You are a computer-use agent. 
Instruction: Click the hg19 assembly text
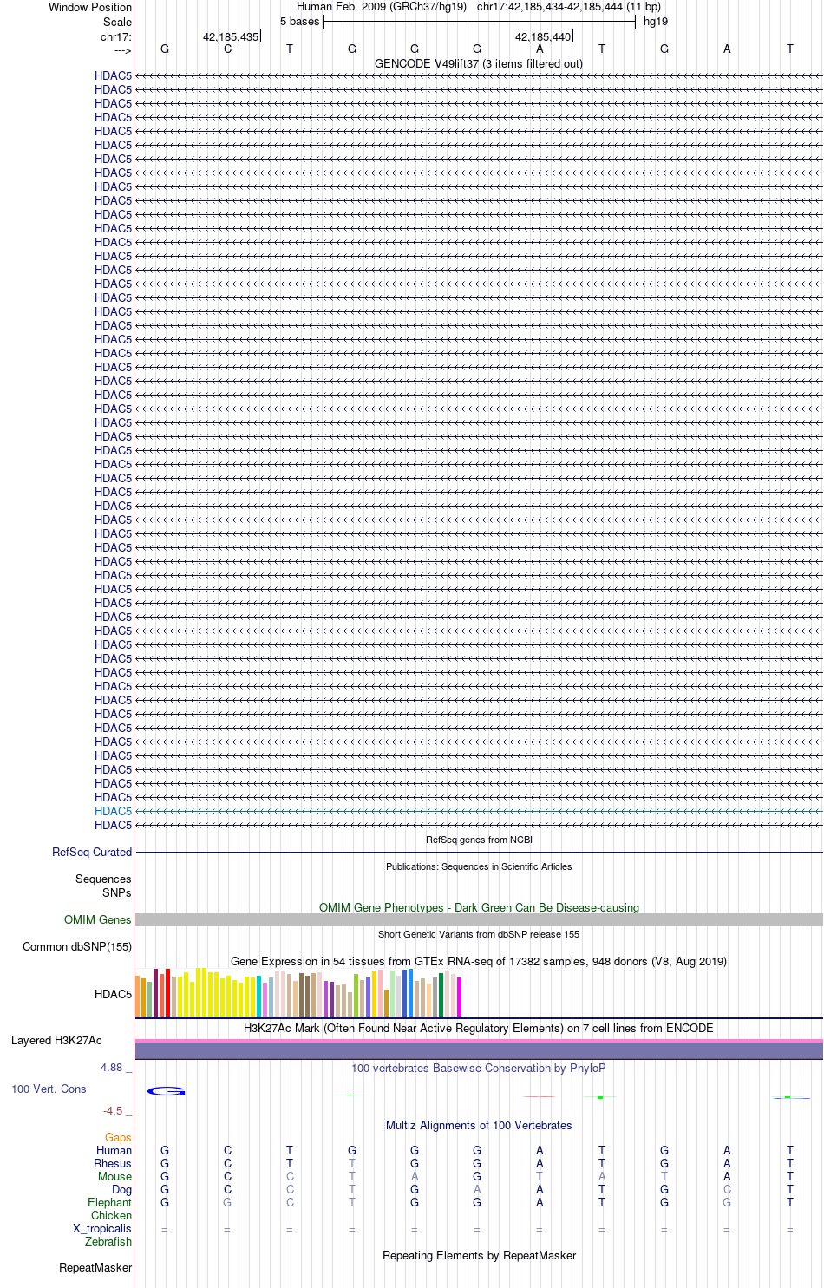tap(656, 21)
